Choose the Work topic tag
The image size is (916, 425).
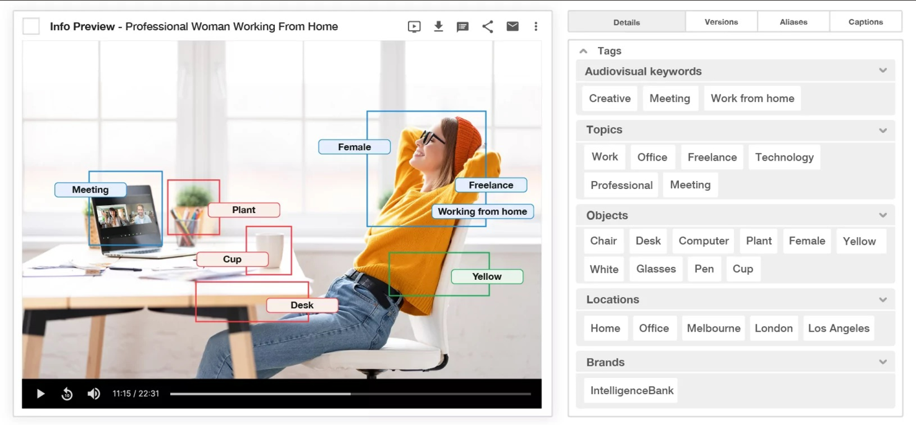pos(605,157)
